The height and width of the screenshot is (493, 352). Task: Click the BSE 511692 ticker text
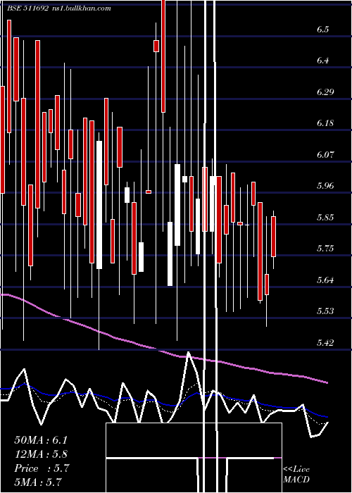tap(27, 8)
